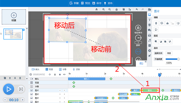The image size is (181, 103).
Task: Toggle the 锁定画布 canvas lock button
Action: pyautogui.click(x=138, y=28)
